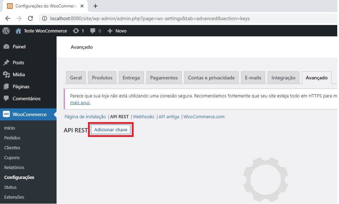Select the API REST section link
Image resolution: width=339 pixels, height=204 pixels.
[119, 117]
